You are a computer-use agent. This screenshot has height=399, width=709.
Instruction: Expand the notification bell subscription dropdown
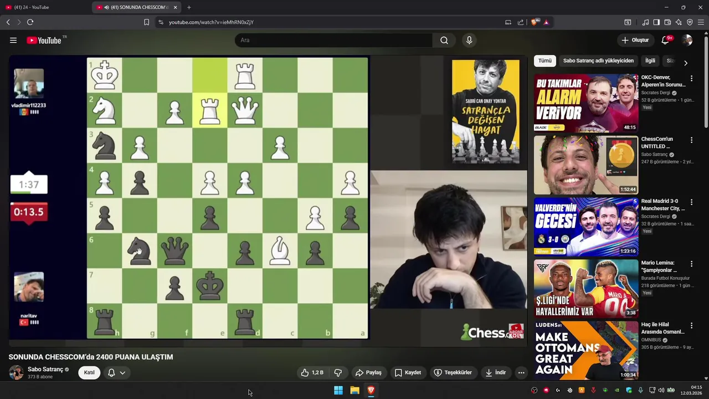117,372
